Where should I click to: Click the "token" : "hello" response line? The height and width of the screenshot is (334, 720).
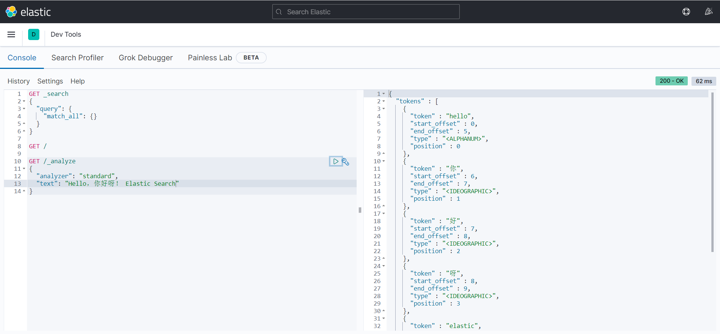(442, 116)
